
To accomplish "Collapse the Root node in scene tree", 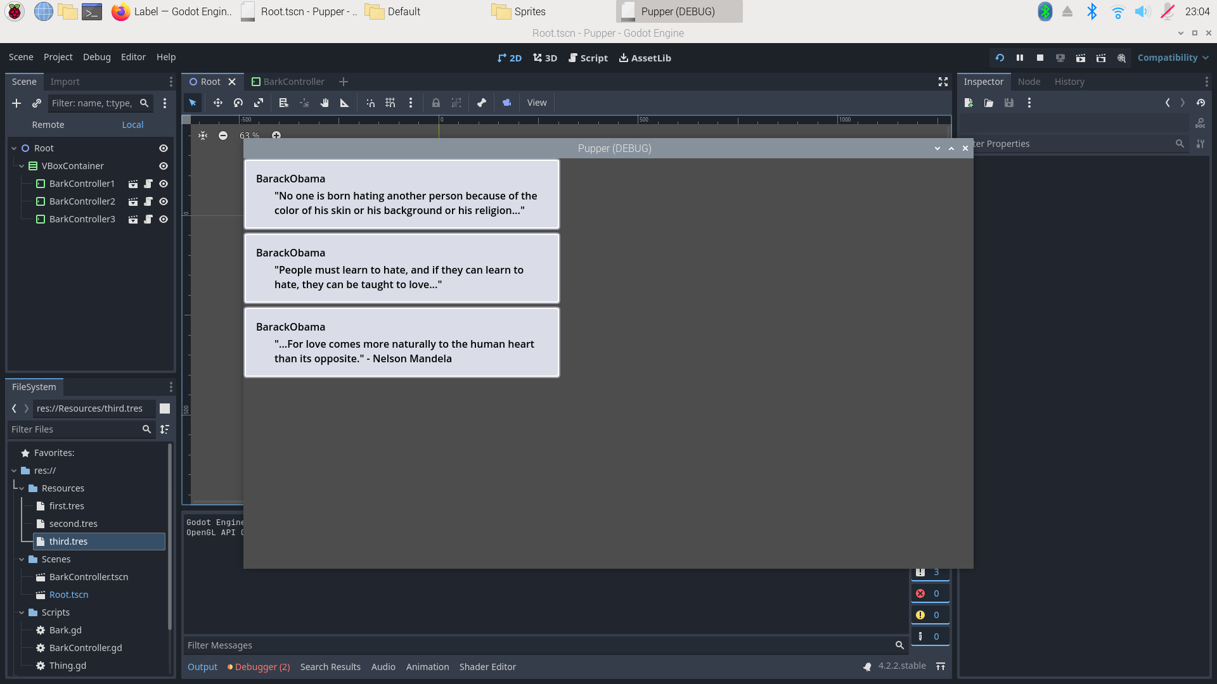I will point(14,148).
